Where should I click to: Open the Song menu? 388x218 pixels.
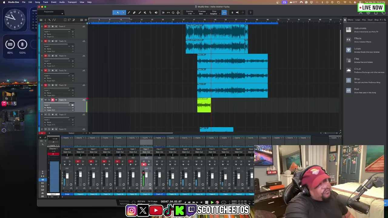[37, 2]
